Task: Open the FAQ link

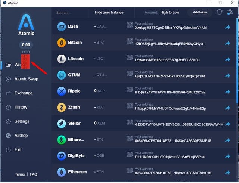Action: click(x=34, y=174)
